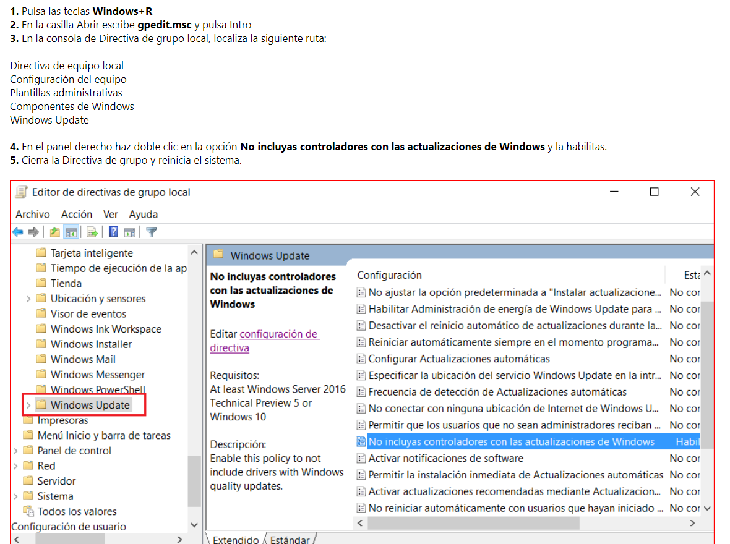Expand the Panel de control node

[15, 451]
